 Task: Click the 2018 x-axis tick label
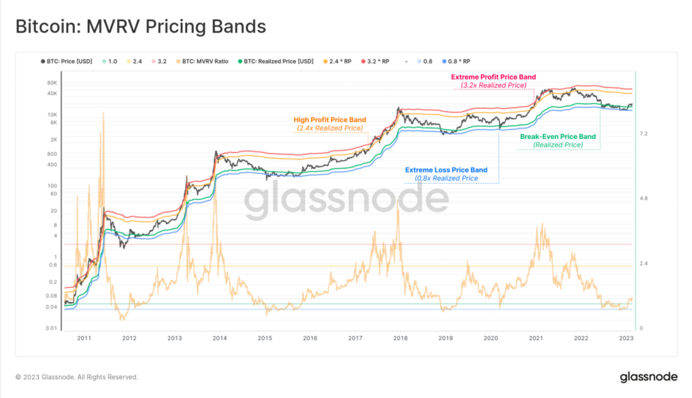400,338
